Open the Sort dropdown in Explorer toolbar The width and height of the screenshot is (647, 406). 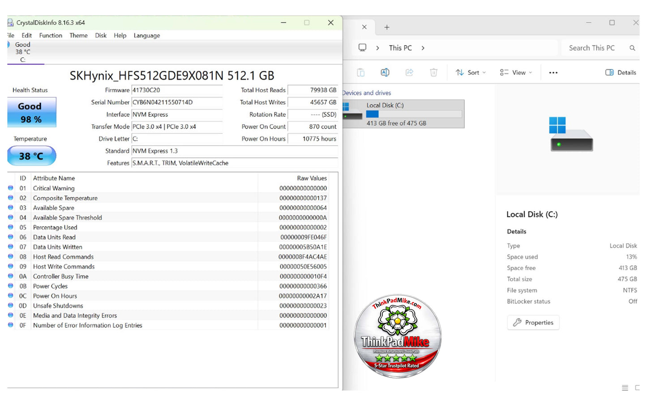pyautogui.click(x=471, y=72)
